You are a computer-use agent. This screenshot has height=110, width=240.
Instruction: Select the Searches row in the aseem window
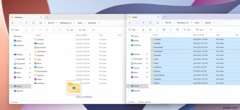[195, 79]
